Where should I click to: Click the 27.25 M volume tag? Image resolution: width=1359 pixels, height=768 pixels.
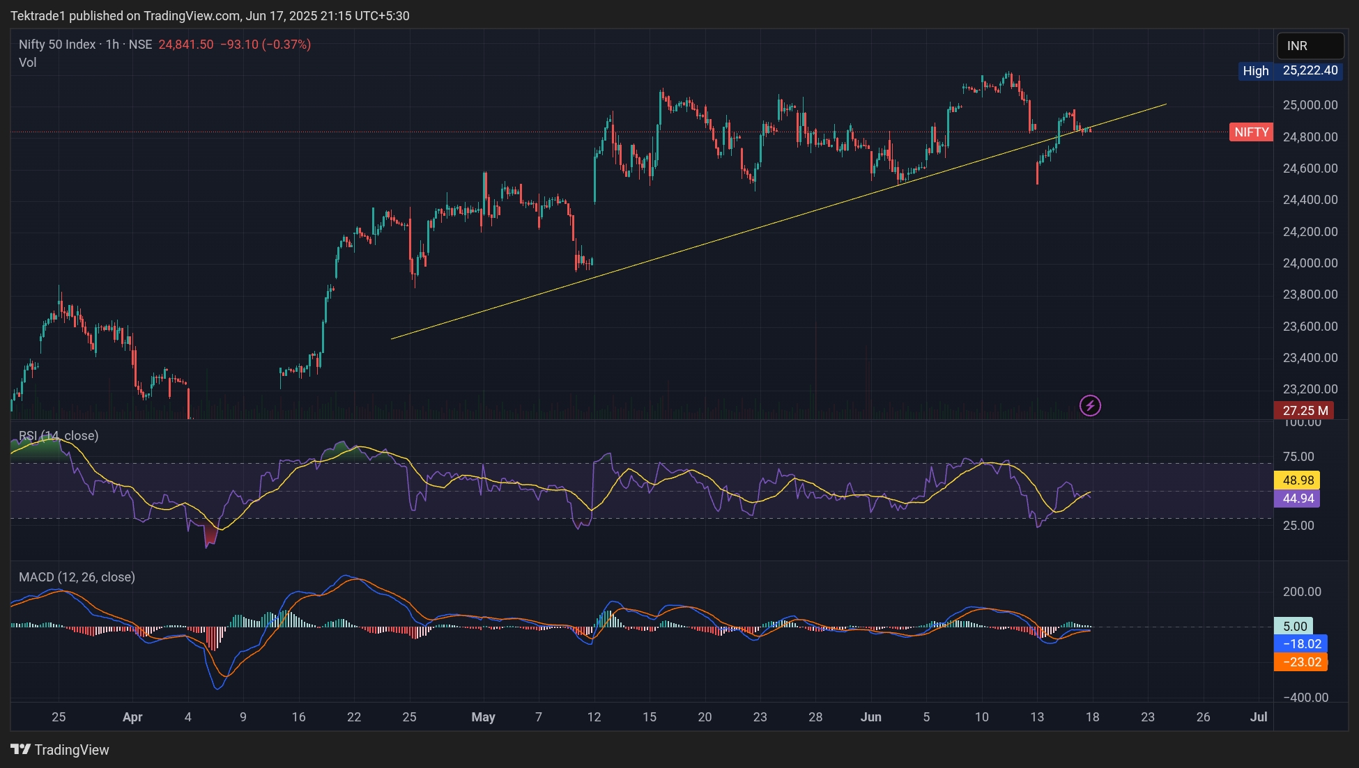[1304, 411]
